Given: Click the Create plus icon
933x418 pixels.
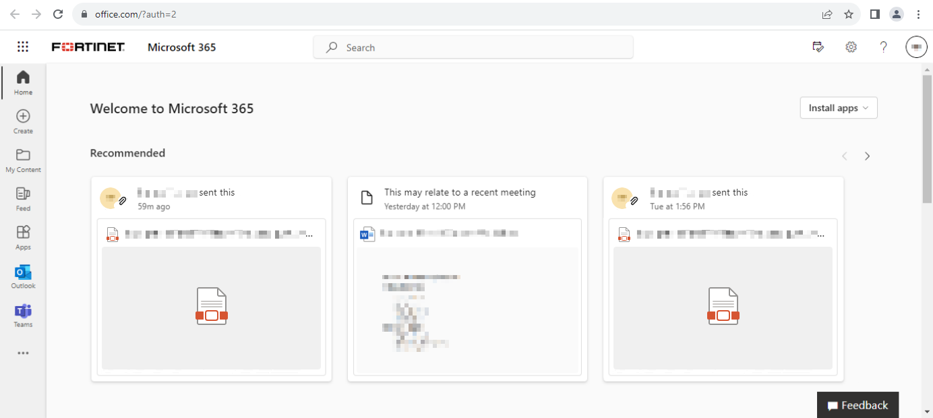Looking at the screenshot, I should (23, 121).
